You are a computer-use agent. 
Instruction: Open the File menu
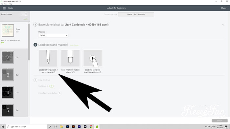click(2, 4)
